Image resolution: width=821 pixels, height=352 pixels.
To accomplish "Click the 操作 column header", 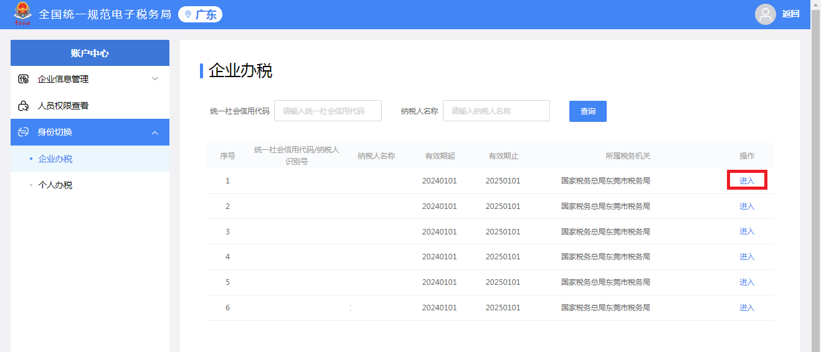I will coord(747,155).
